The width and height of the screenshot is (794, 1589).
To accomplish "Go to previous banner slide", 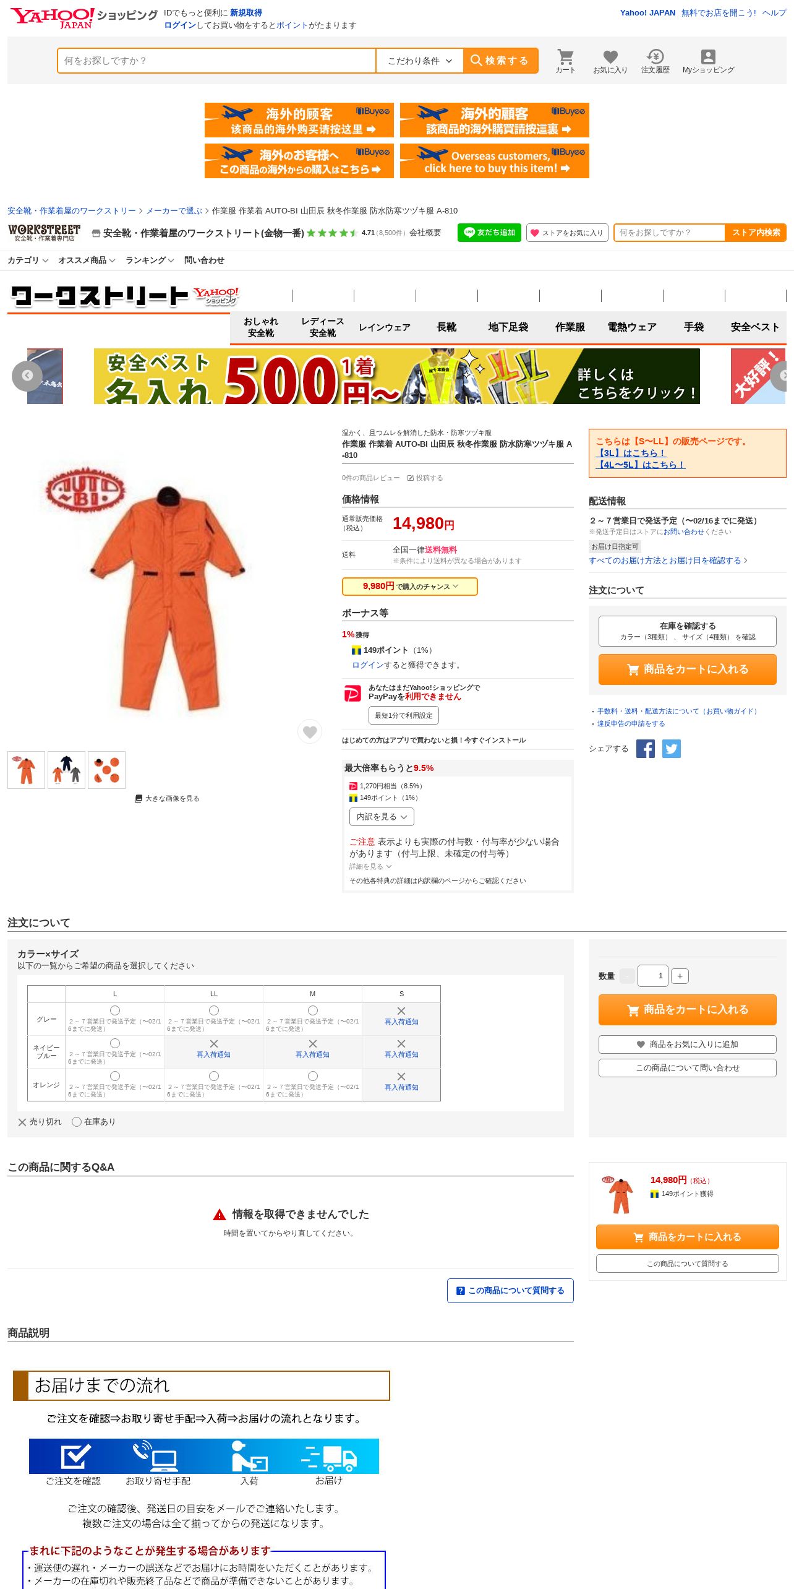I will pyautogui.click(x=27, y=376).
